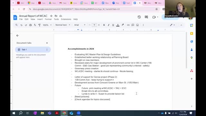Click the search menus magnifier icon
Image resolution: width=206 pixels, height=116 pixels.
click(16, 25)
